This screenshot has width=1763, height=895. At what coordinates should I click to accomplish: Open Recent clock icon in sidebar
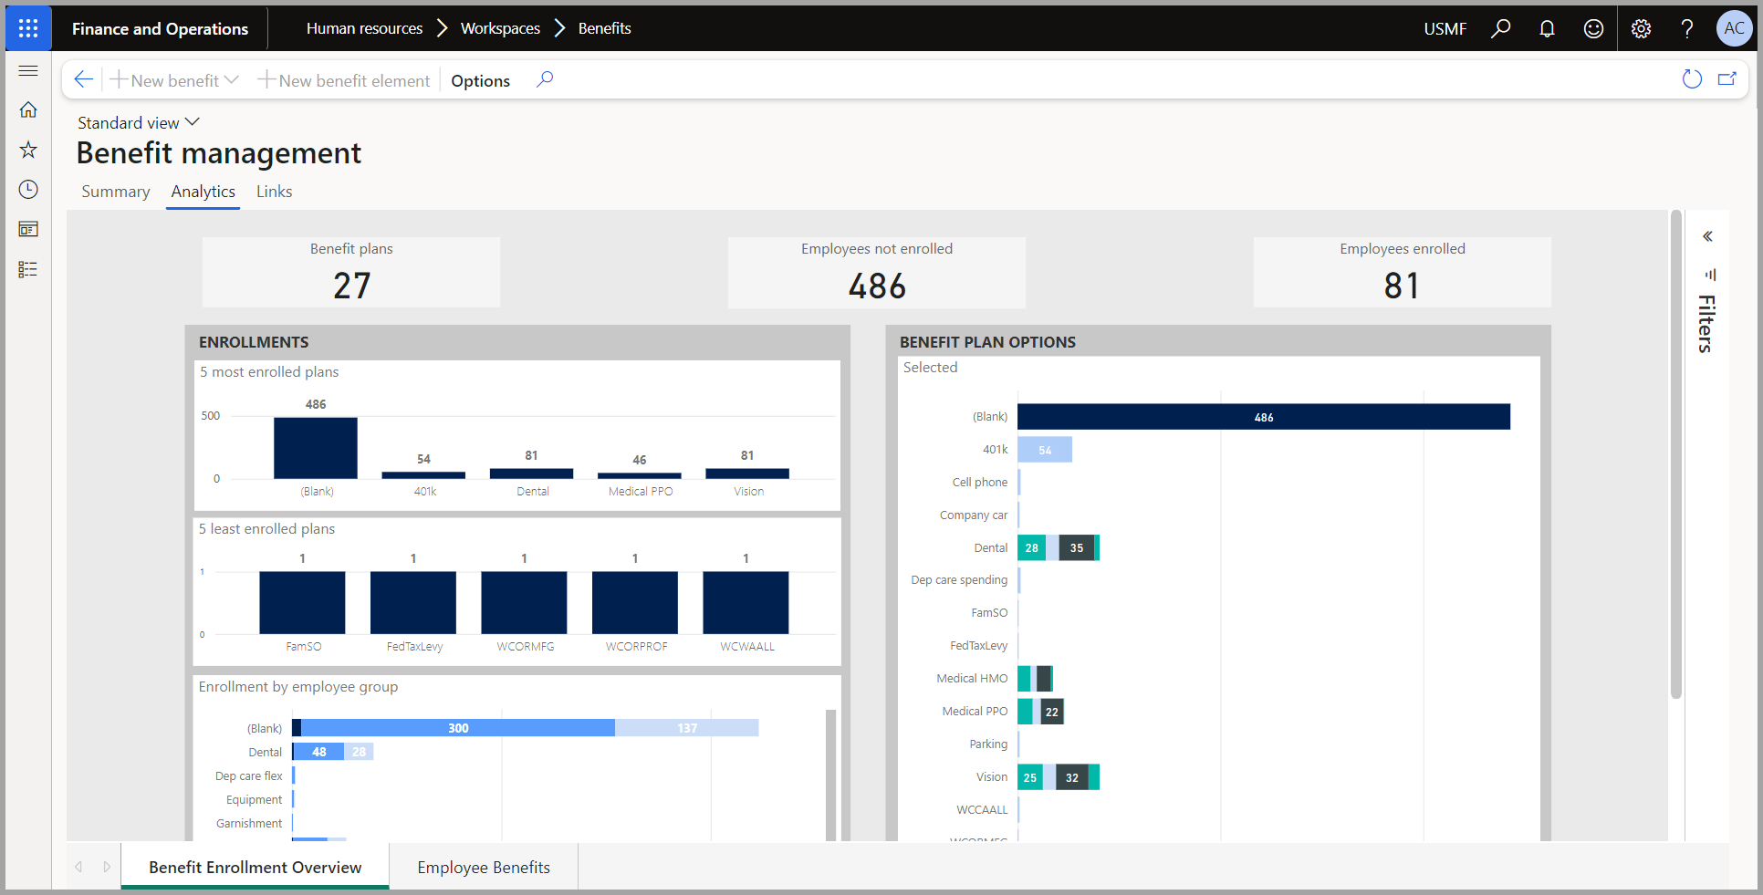(x=28, y=189)
